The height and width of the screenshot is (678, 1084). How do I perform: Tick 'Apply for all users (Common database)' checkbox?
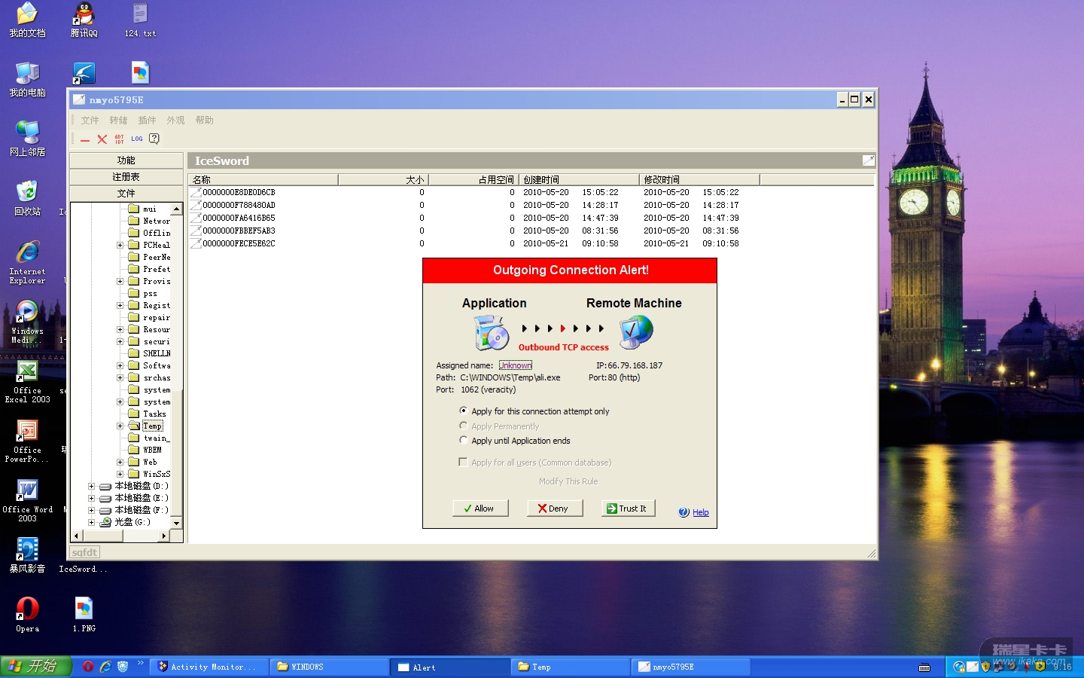pyautogui.click(x=463, y=462)
